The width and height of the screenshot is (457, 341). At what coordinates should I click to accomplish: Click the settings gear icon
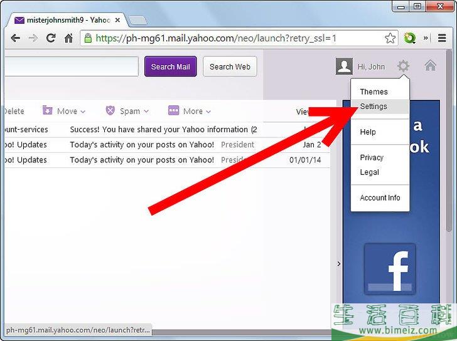[x=404, y=66]
